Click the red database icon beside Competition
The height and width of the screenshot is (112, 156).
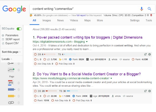tap(151, 15)
